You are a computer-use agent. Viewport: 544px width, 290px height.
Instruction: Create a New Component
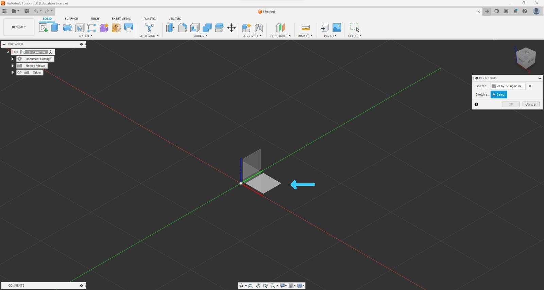[247, 28]
